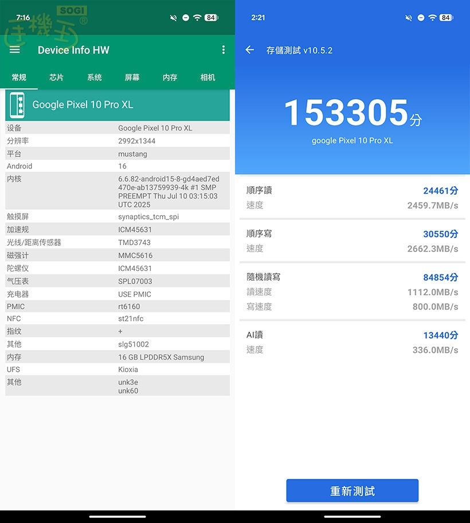Tap the AI read score 13440分
Viewport: 470px width, 523px height.
coord(441,335)
